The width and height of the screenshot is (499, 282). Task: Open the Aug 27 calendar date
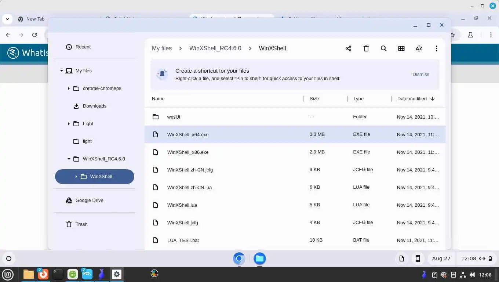click(441, 258)
